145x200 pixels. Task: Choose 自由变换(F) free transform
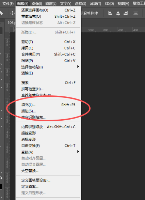coord(48,145)
